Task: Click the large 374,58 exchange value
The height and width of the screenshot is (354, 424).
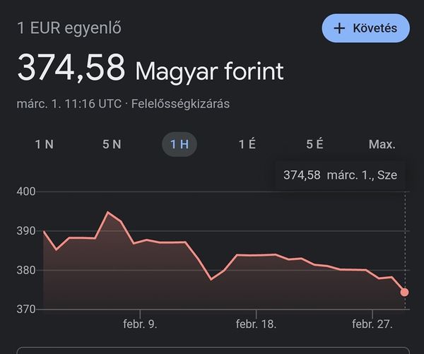Action: [x=71, y=69]
